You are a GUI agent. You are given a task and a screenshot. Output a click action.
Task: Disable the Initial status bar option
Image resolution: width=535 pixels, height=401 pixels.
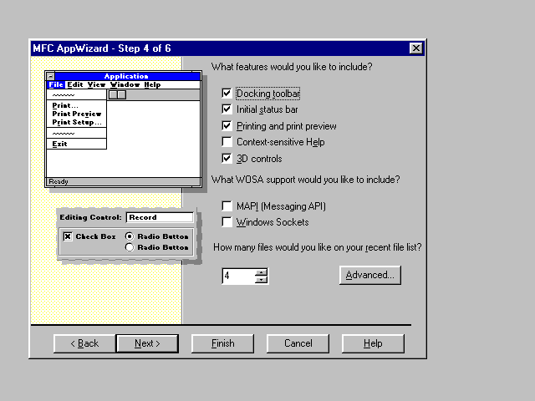[x=227, y=109]
